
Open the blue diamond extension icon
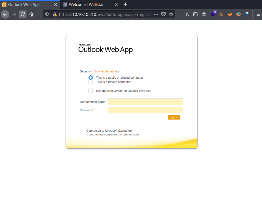click(247, 14)
